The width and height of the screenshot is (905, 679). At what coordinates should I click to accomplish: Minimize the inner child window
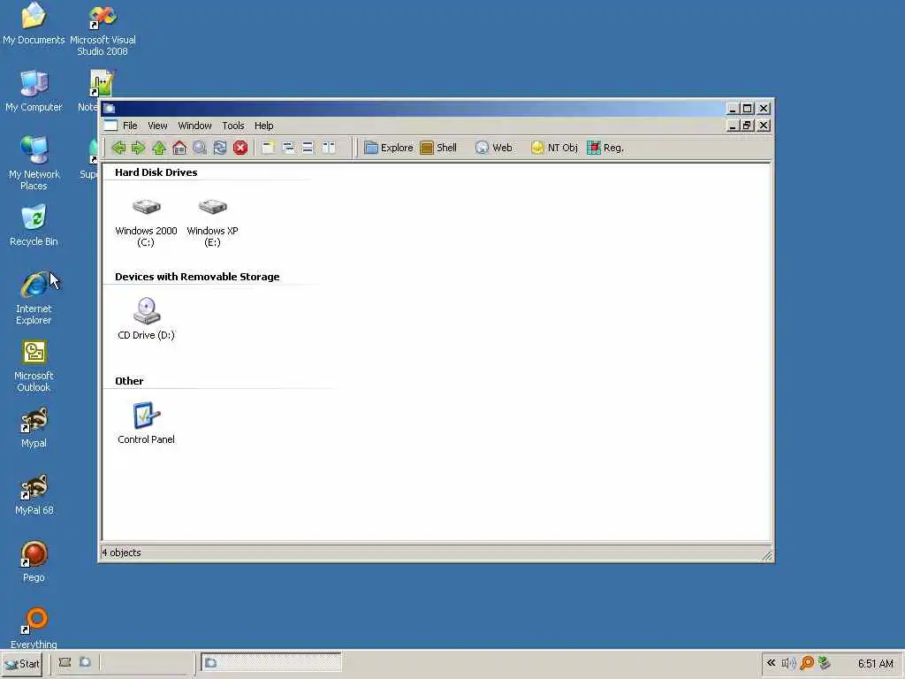click(733, 126)
